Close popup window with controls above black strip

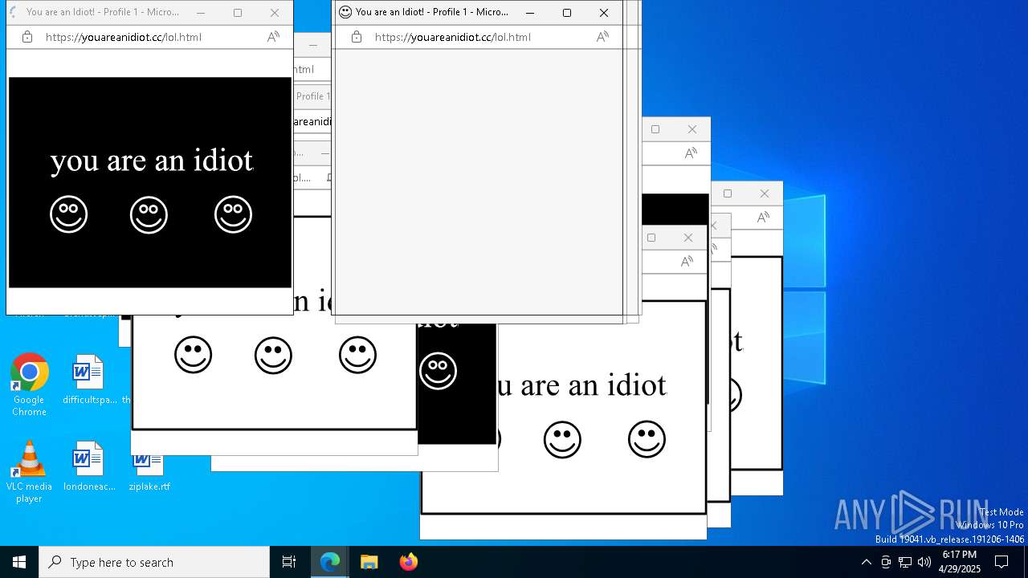[692, 129]
